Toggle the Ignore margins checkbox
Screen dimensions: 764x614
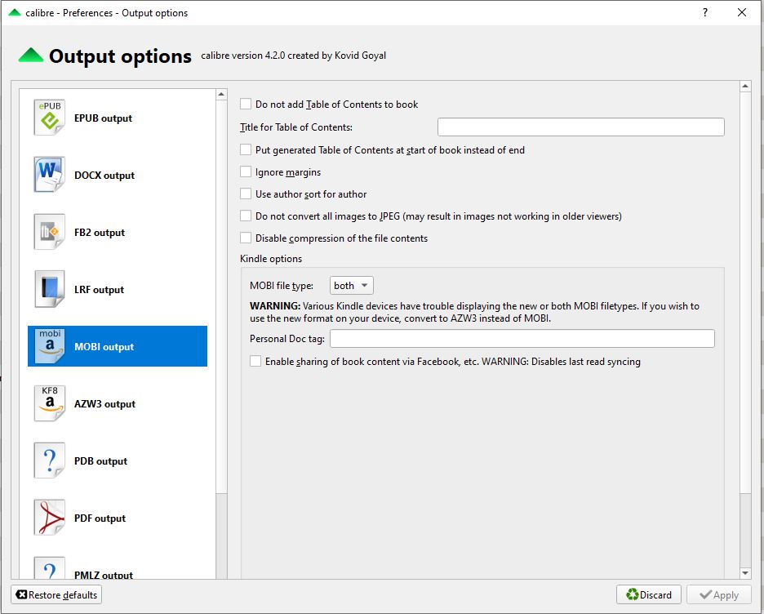coord(246,171)
